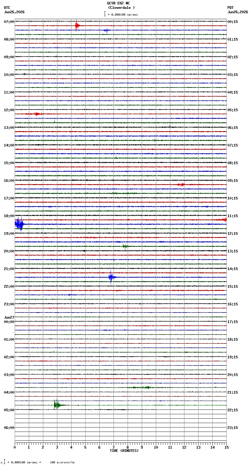
Task: Select the '19:00' UTC time label
Action: [9, 234]
